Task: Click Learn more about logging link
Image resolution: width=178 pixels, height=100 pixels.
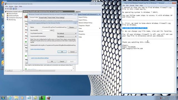Action: tap(38, 49)
